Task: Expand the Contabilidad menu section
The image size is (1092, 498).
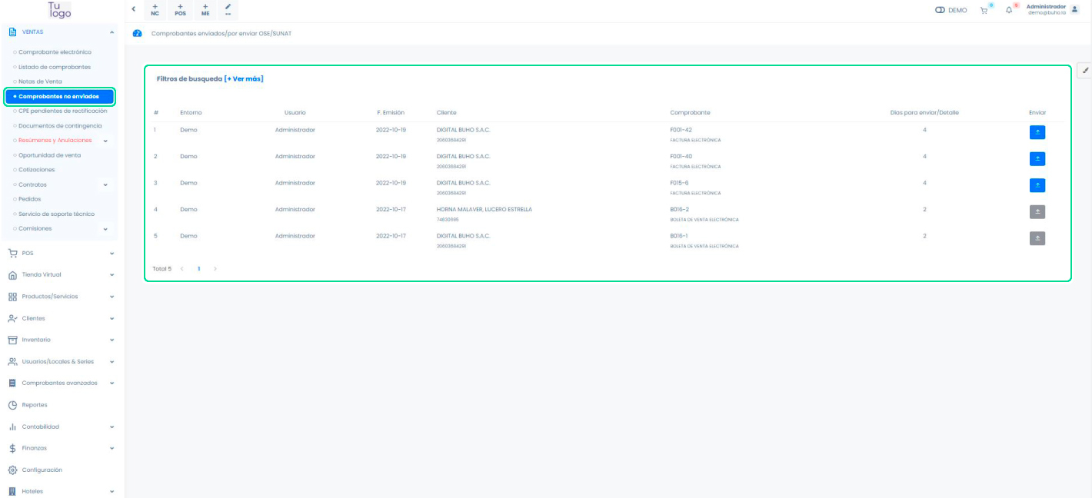Action: pyautogui.click(x=60, y=427)
